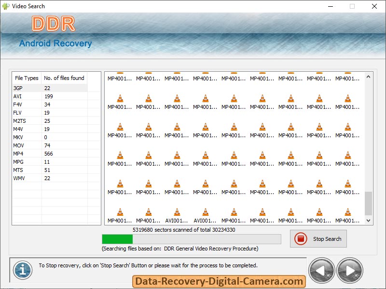Click the Android icon in the title bar

pos(6,6)
